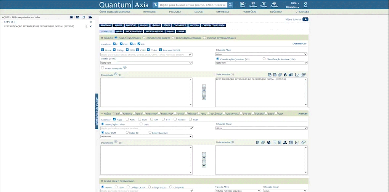
Task: Switch to the CARTEIRA CONSOLIDADA tab
Action: pyautogui.click(x=213, y=26)
